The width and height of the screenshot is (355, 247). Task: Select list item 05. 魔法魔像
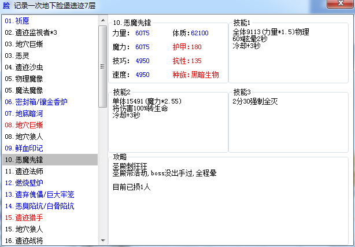tap(50, 90)
